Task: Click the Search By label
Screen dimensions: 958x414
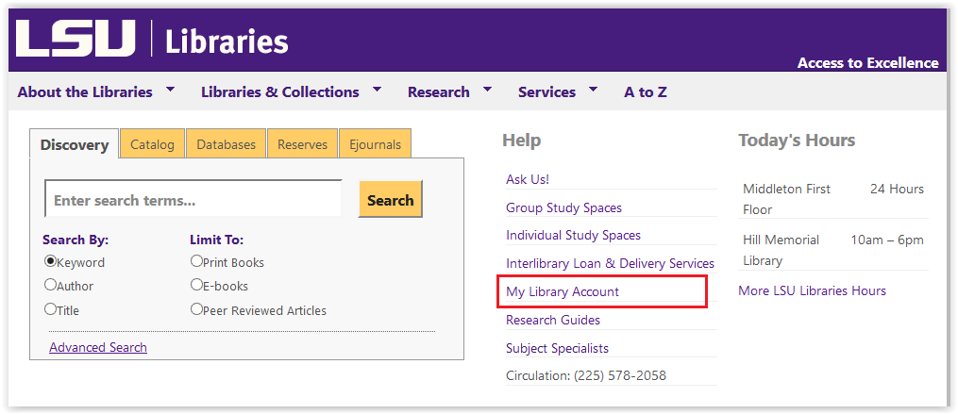Action: (x=76, y=240)
